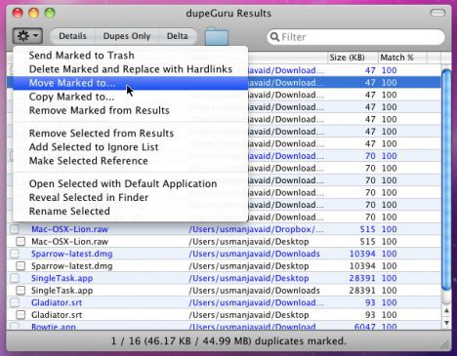Toggle Delta values button
The height and width of the screenshot is (356, 457).
pyautogui.click(x=178, y=36)
